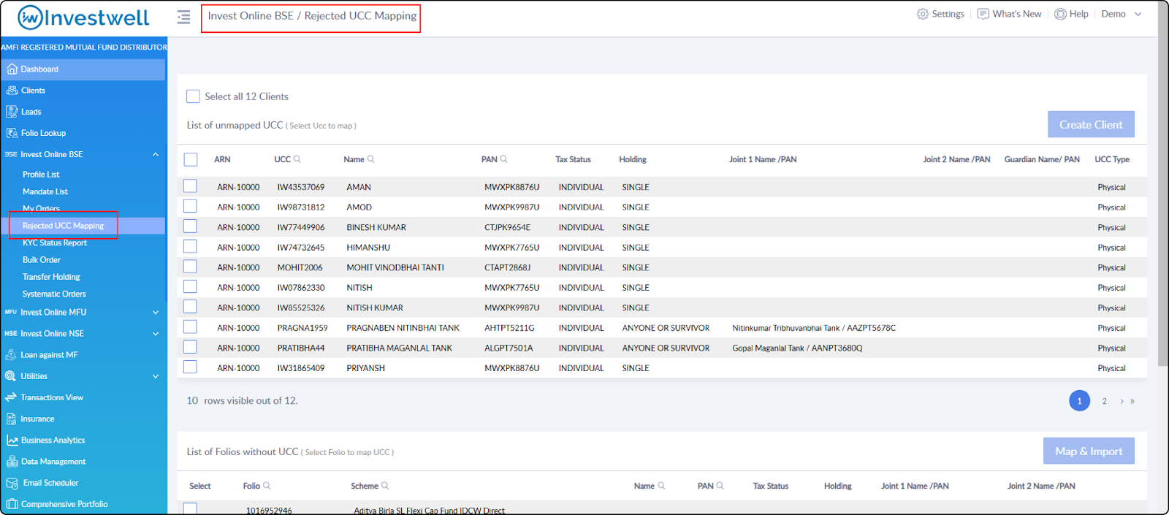The height and width of the screenshot is (515, 1169).
Task: Search by Scheme column magnifier icon
Action: point(385,486)
